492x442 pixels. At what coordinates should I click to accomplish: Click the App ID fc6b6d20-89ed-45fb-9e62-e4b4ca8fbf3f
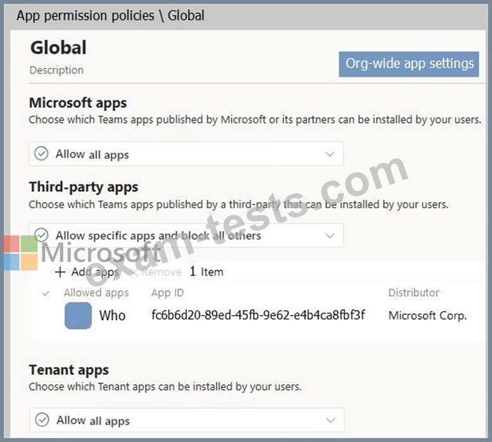tap(258, 315)
